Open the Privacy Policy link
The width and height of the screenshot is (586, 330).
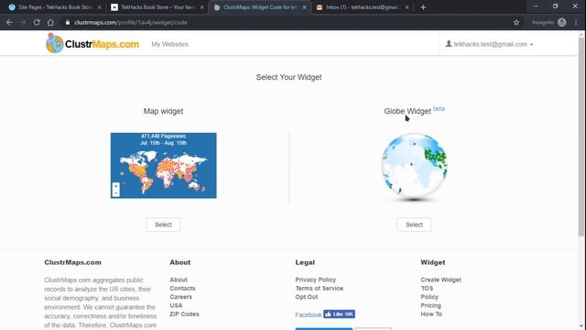point(315,280)
